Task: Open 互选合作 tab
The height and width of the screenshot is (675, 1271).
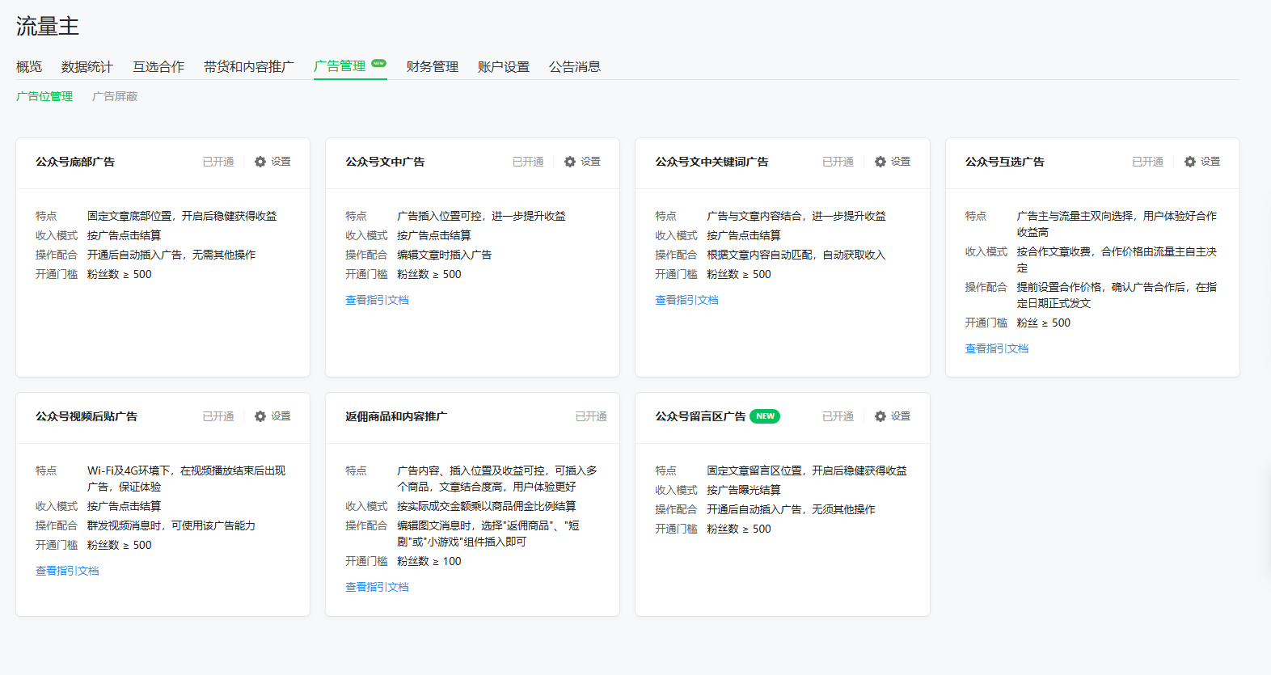Action: [x=158, y=67]
